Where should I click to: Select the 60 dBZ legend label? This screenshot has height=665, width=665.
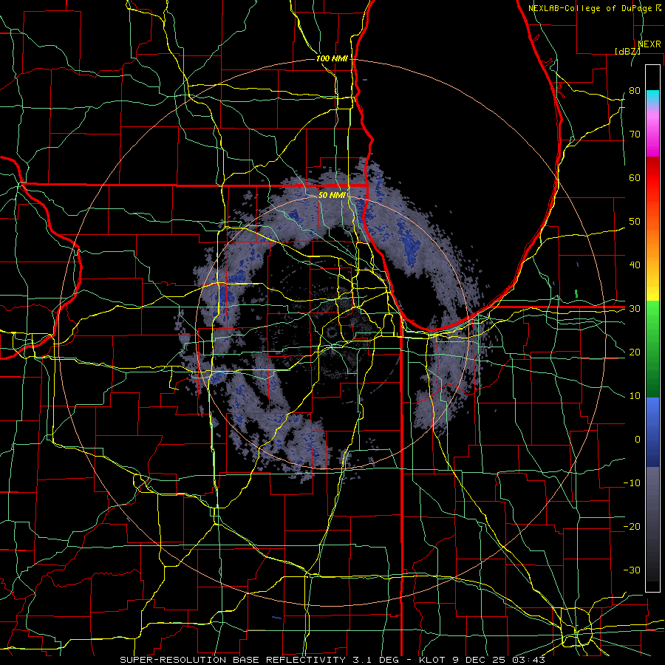click(635, 177)
